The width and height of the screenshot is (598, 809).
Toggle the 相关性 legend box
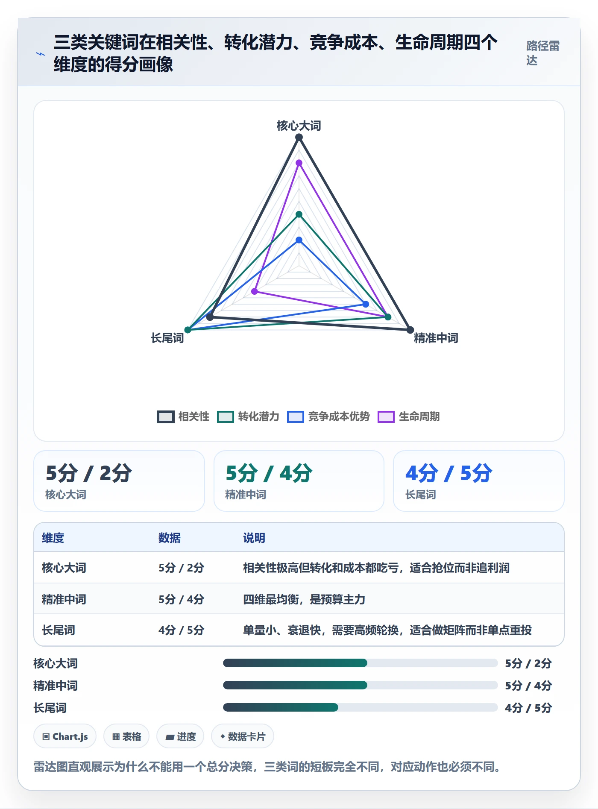[x=166, y=416]
